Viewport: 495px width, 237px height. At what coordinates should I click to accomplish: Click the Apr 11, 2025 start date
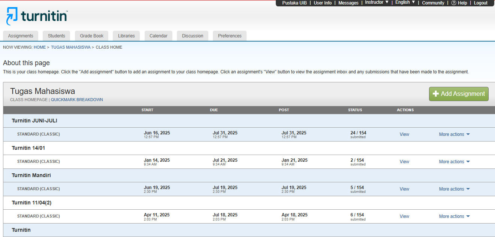tap(157, 215)
